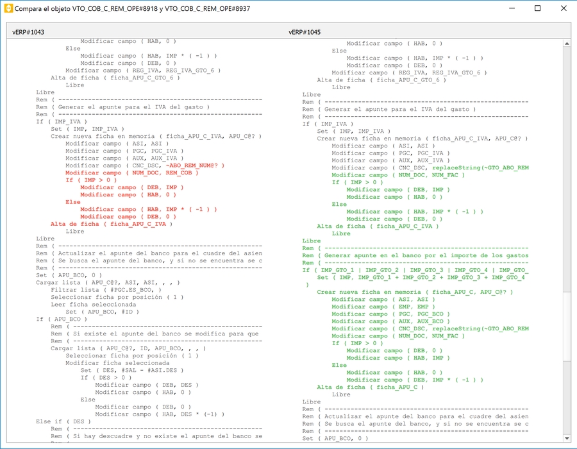
Task: Click the scrollbar down arrow
Action: (566, 438)
